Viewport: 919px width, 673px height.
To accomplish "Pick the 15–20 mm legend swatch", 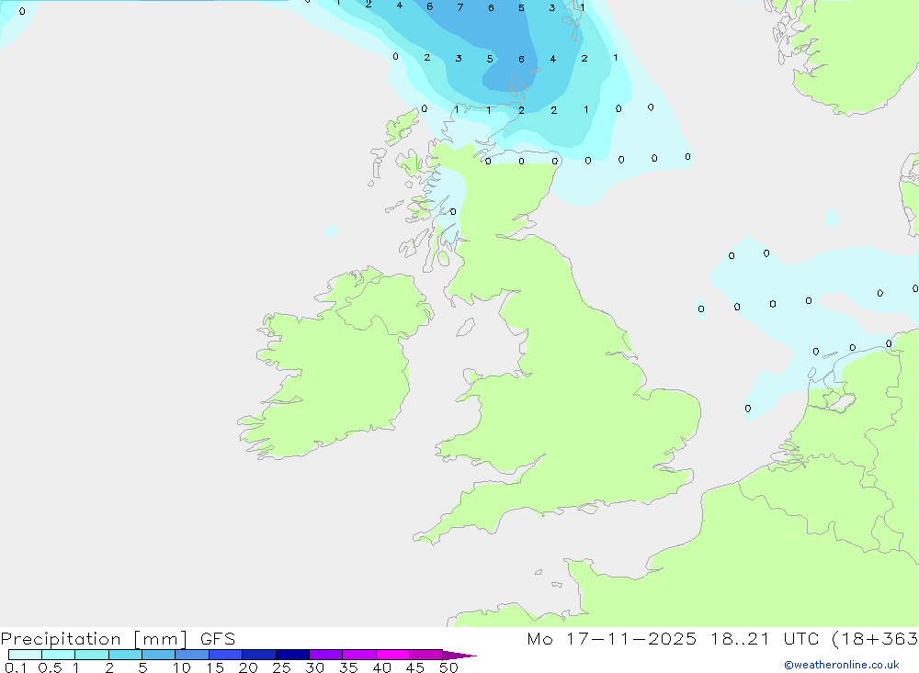I will coord(226,655).
